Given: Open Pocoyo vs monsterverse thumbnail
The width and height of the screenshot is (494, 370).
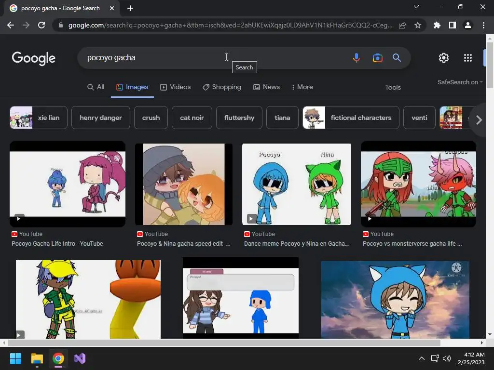Looking at the screenshot, I should [x=418, y=184].
